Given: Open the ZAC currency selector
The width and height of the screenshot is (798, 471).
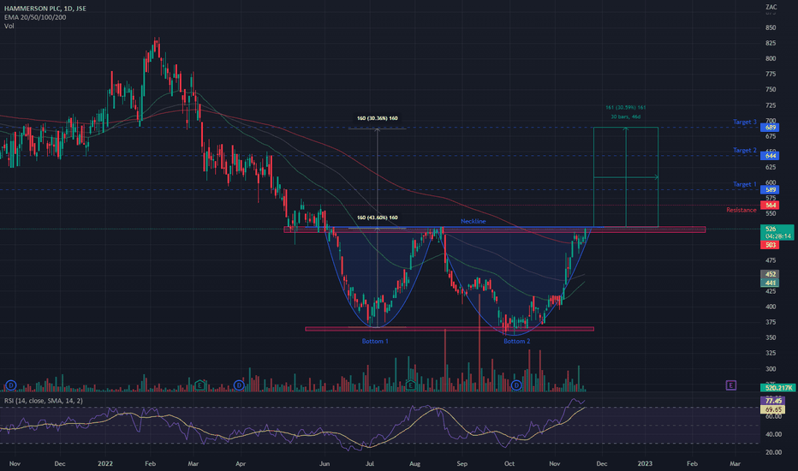Looking at the screenshot, I should pyautogui.click(x=771, y=7).
